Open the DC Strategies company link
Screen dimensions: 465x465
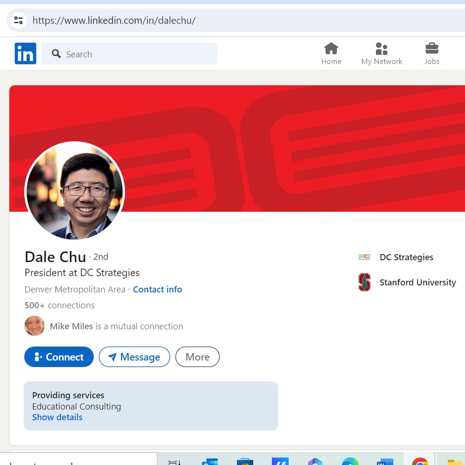click(406, 257)
